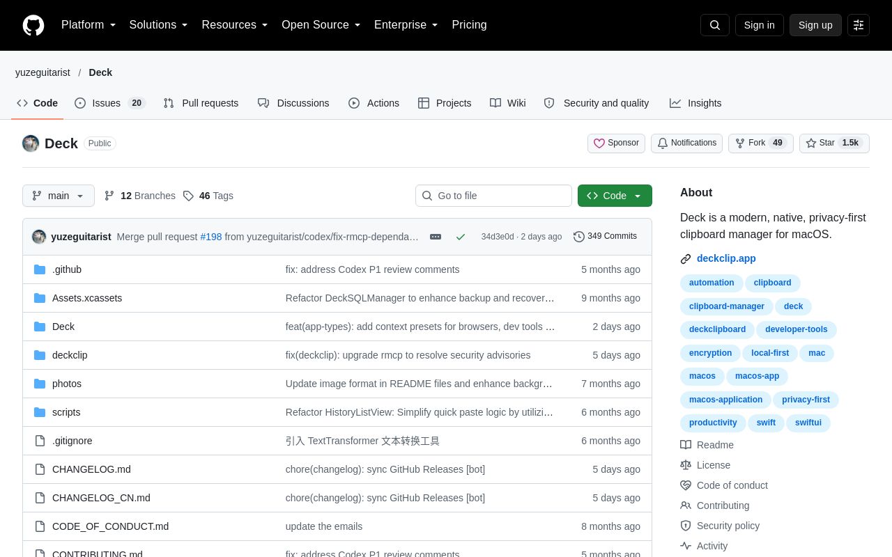
Task: Fork the Deck repository
Action: pos(761,143)
